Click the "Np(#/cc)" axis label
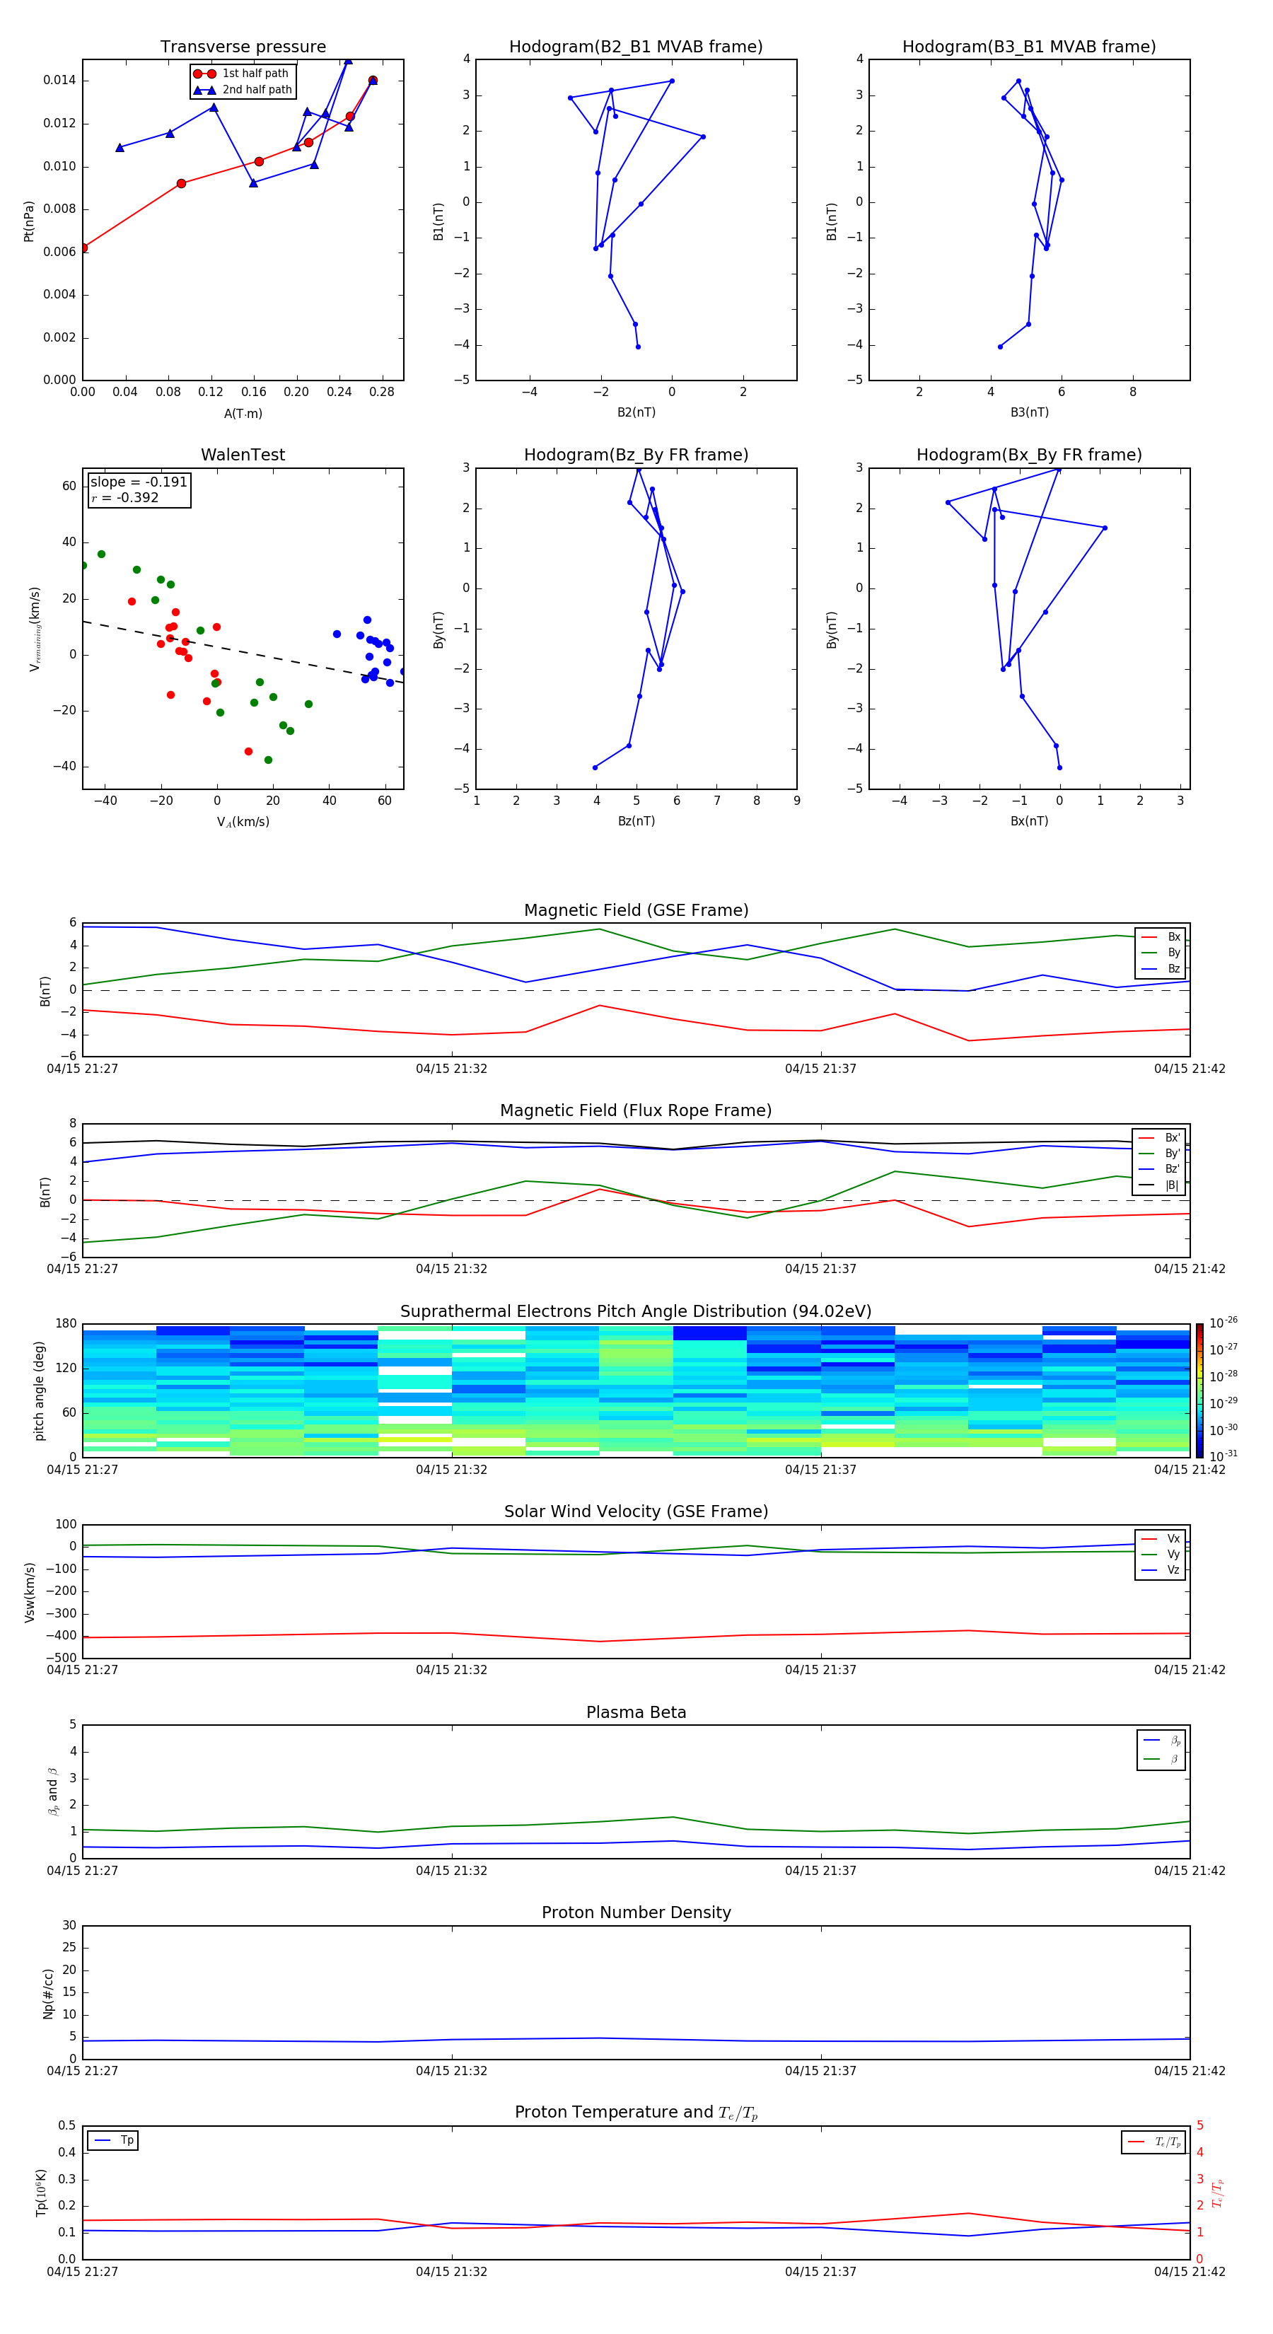The height and width of the screenshot is (2334, 1273). [x=48, y=1993]
